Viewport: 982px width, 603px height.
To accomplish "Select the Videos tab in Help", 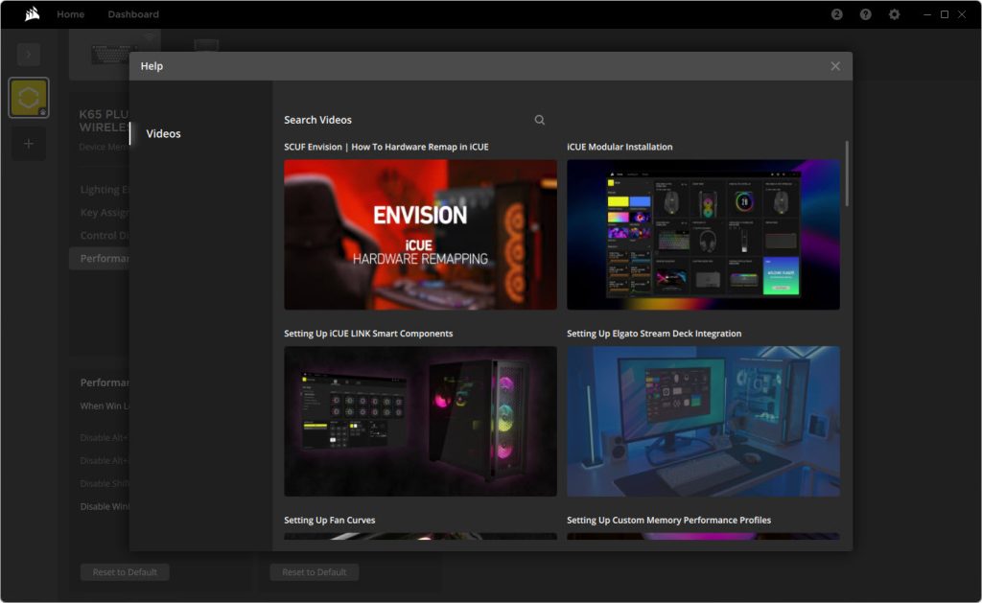I will click(x=163, y=133).
